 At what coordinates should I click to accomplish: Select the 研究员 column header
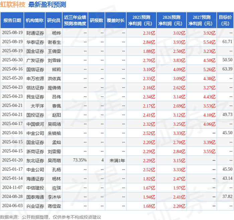tap(54, 20)
